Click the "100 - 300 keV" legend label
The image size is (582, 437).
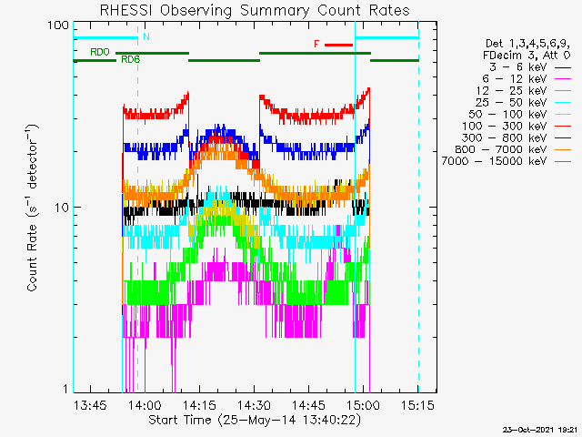click(505, 126)
